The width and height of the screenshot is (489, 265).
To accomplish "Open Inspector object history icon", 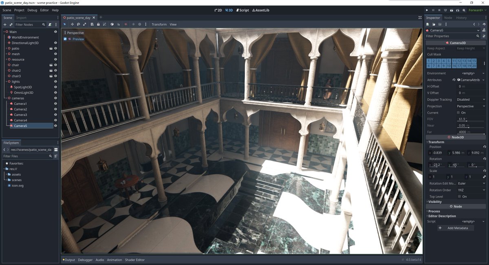I will click(x=484, y=24).
